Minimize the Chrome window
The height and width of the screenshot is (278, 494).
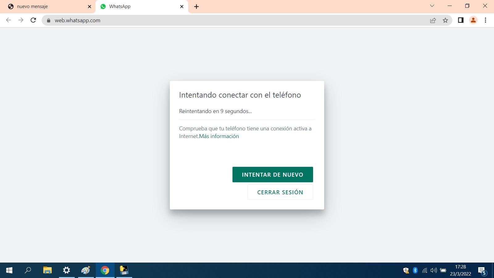click(450, 6)
